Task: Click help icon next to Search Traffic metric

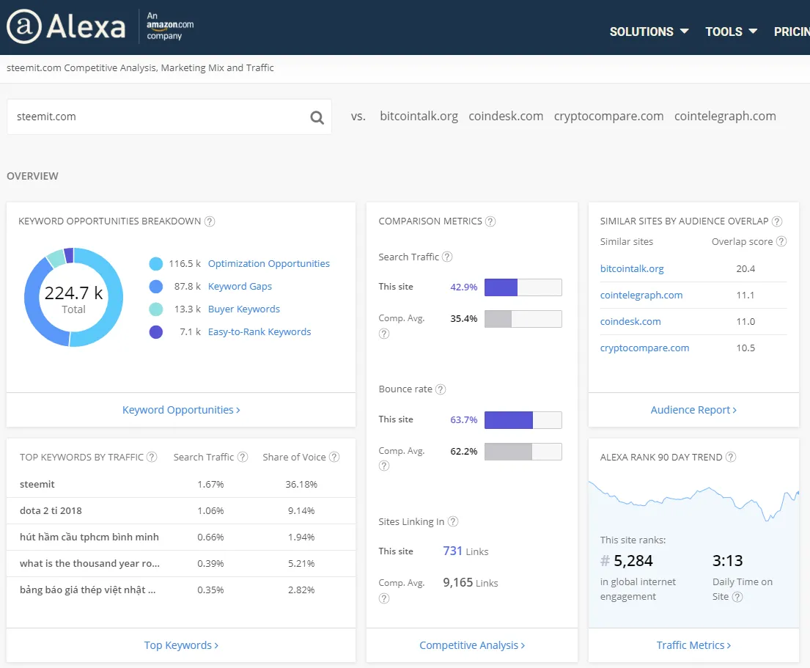Action: [447, 257]
